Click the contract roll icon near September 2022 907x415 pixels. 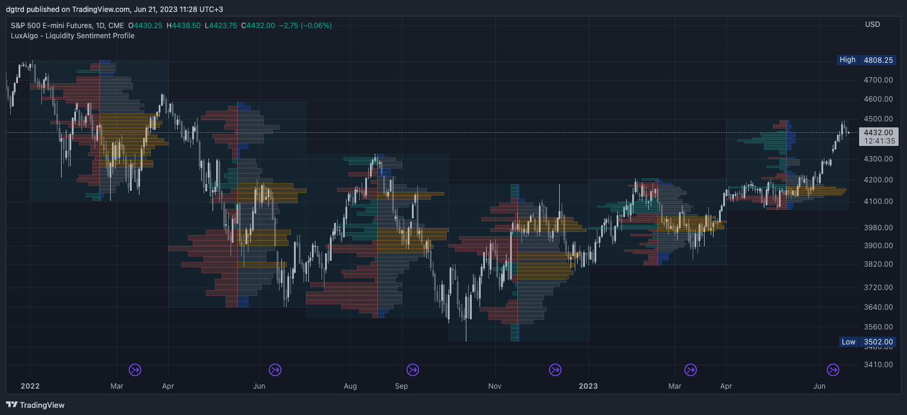point(412,370)
